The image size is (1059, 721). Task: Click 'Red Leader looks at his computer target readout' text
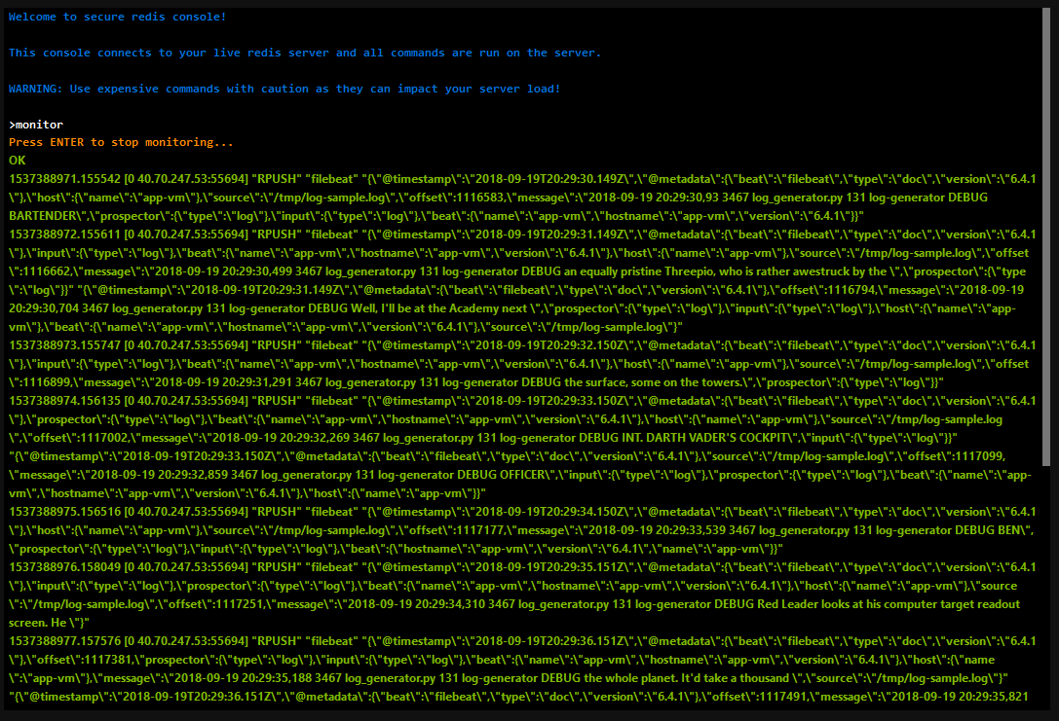(x=889, y=604)
